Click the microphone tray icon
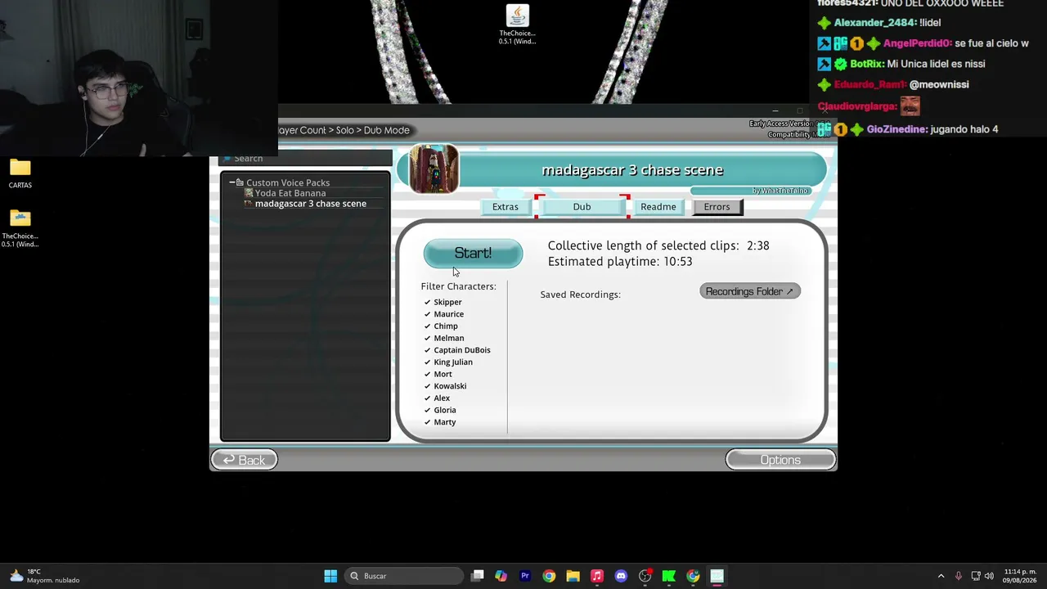Viewport: 1047px width, 589px height. pyautogui.click(x=958, y=576)
